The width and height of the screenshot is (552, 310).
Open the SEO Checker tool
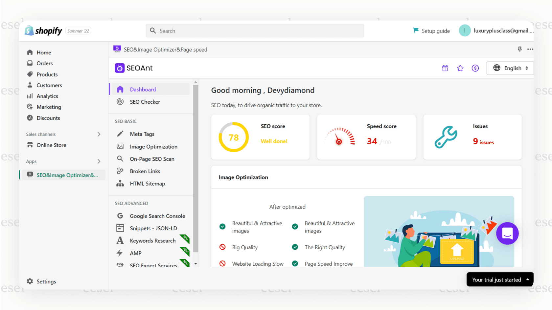(145, 102)
